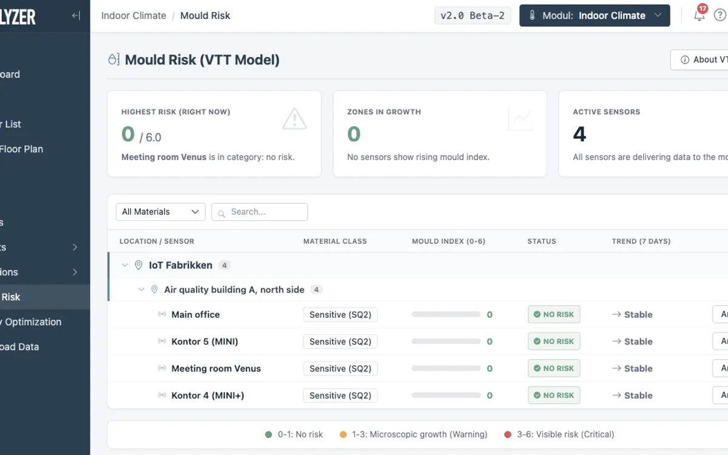Click the location pin beside Air quality building A
This screenshot has width=728, height=455.
pos(154,290)
